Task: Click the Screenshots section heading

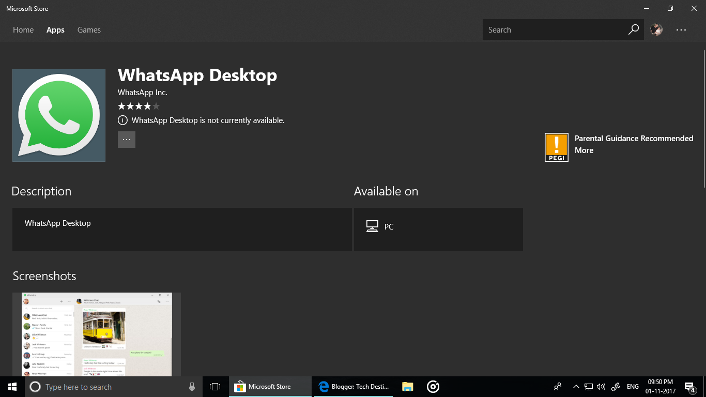Action: [x=44, y=276]
